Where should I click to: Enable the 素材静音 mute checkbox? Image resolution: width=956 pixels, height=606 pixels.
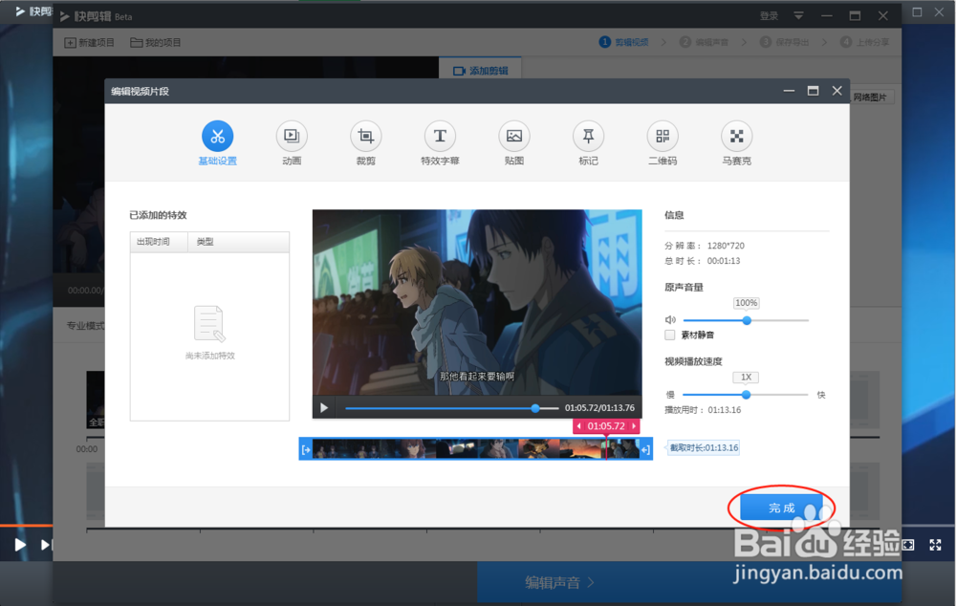pos(670,335)
